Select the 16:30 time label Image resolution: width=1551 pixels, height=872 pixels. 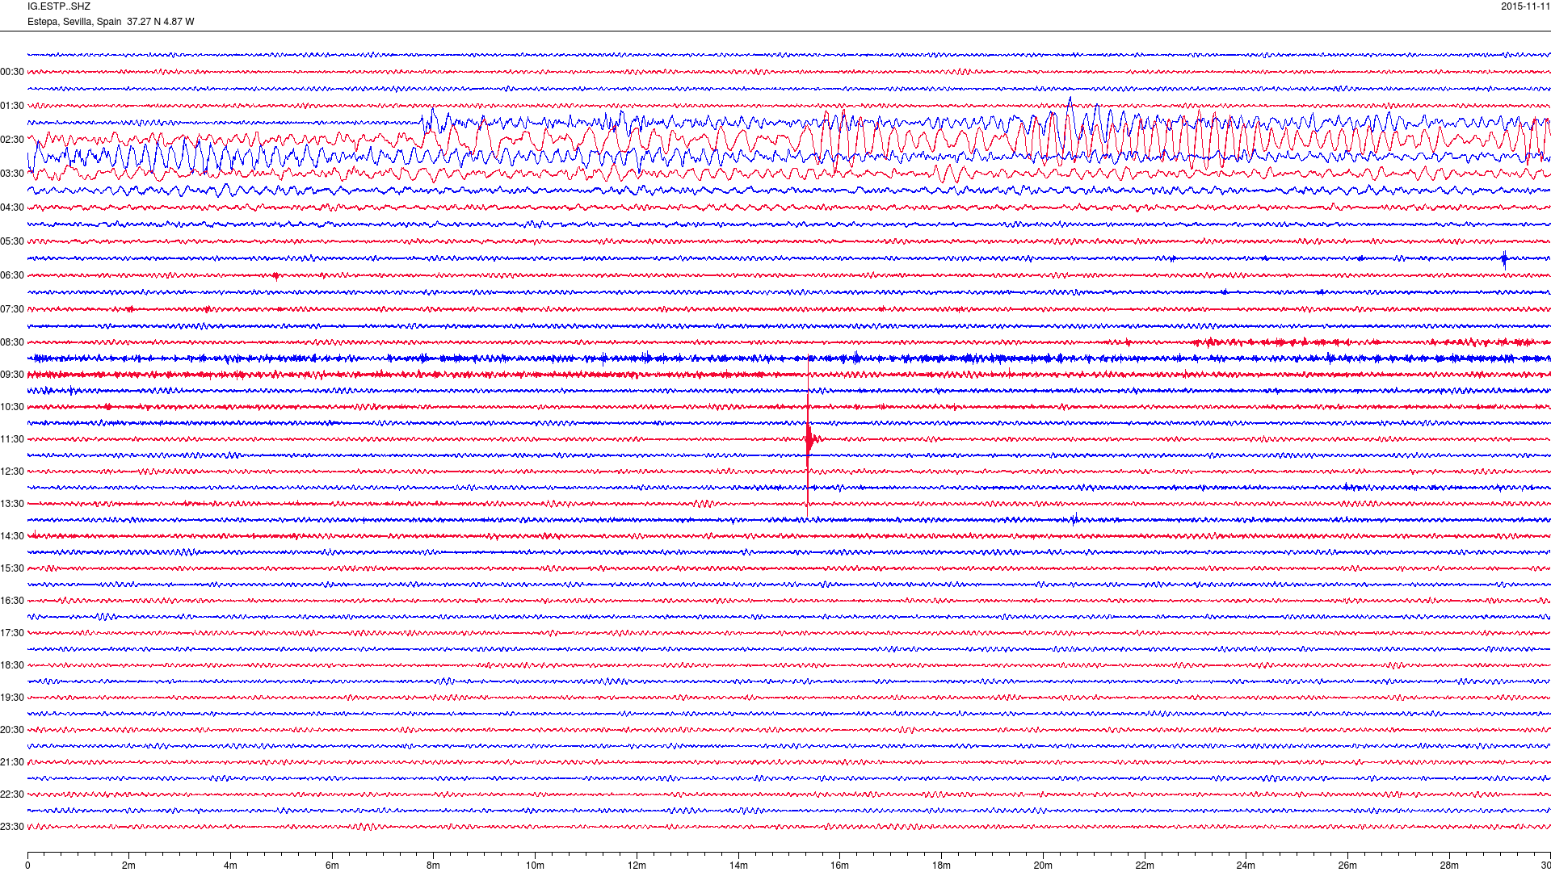12,601
